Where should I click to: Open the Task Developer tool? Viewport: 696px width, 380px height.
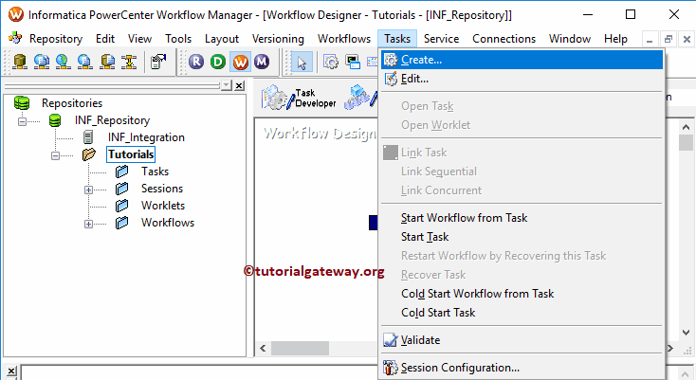(x=299, y=98)
